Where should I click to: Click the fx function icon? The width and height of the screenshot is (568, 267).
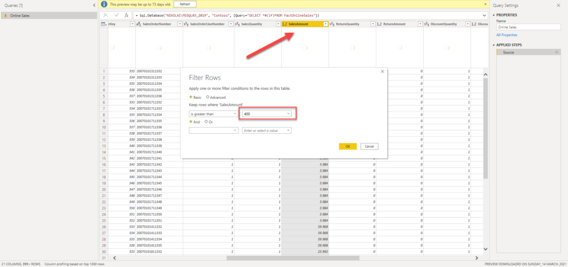pyautogui.click(x=126, y=15)
